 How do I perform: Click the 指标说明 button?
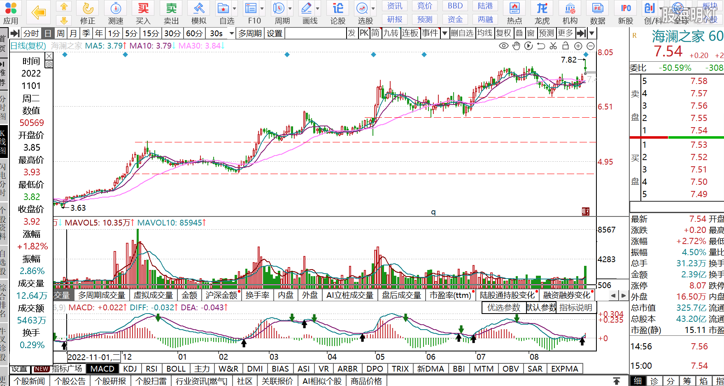[x=576, y=307]
